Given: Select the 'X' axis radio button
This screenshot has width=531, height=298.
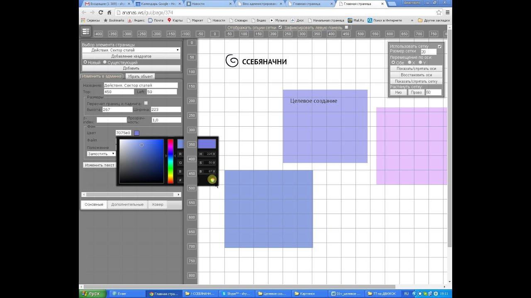Looking at the screenshot, I should [409, 62].
